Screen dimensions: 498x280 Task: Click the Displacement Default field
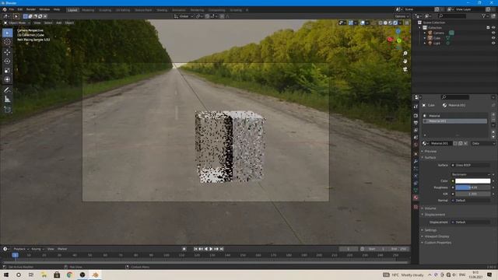click(471, 222)
